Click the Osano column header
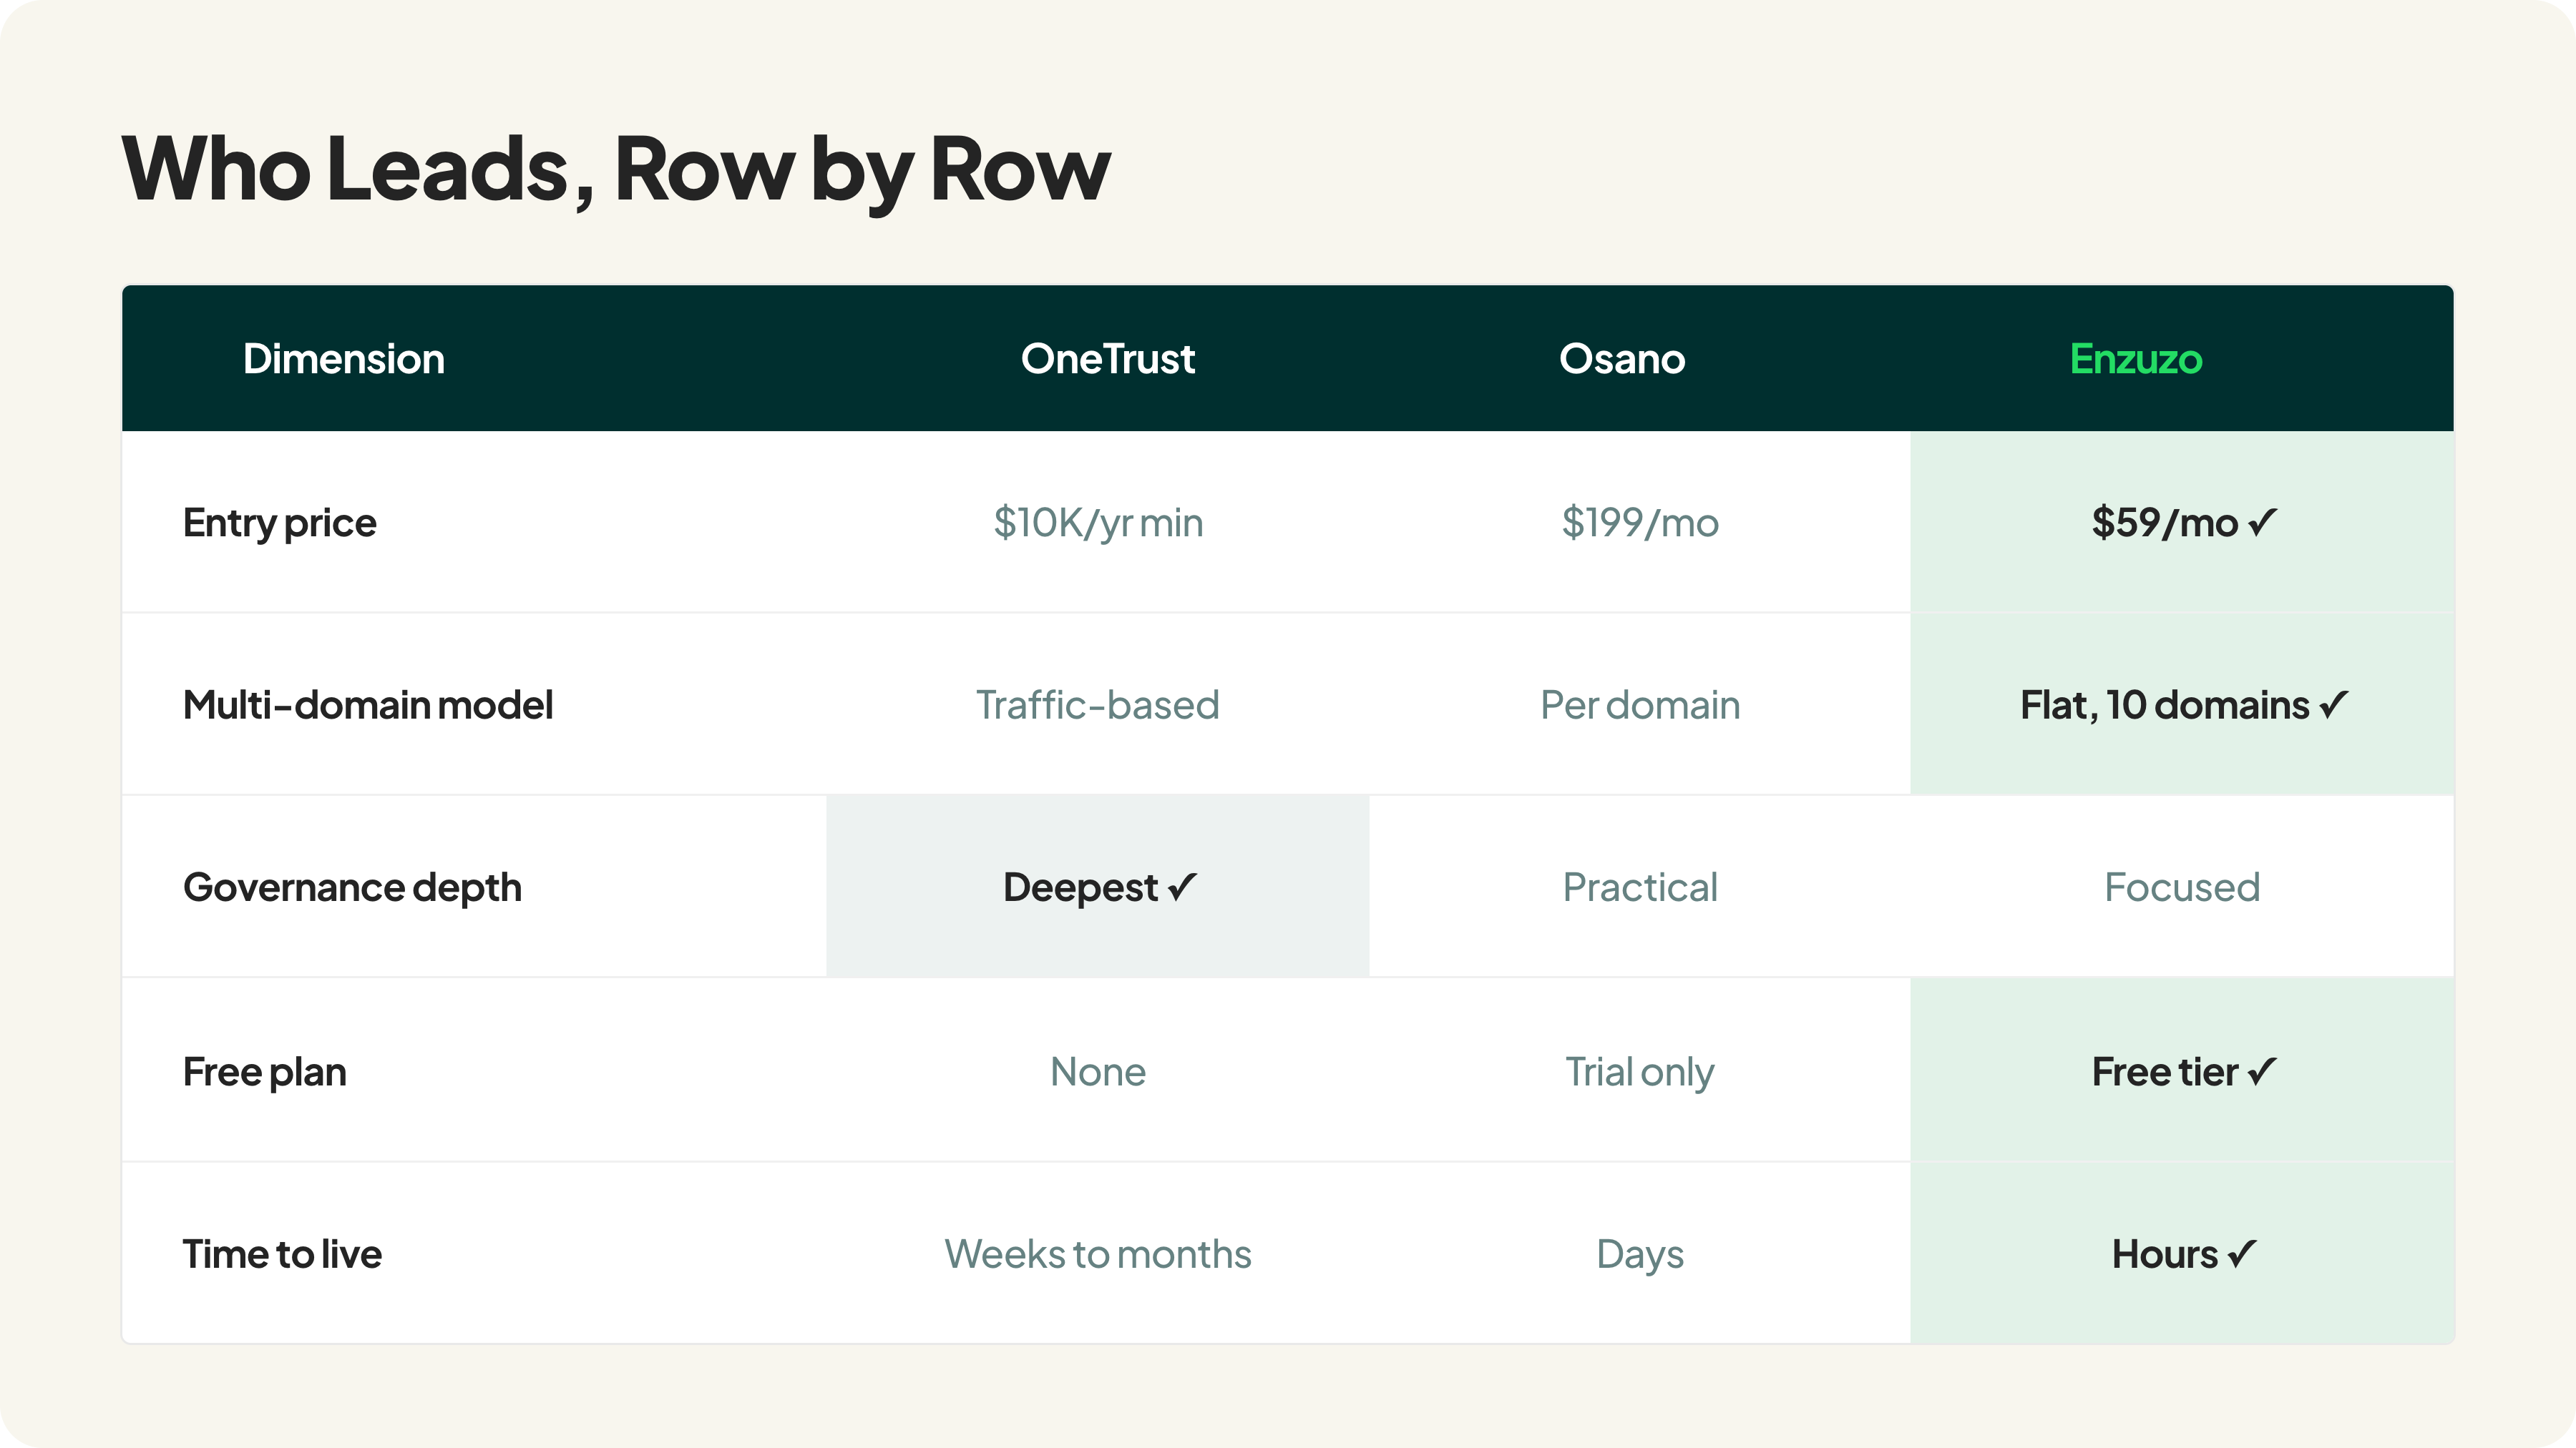 [x=1622, y=359]
